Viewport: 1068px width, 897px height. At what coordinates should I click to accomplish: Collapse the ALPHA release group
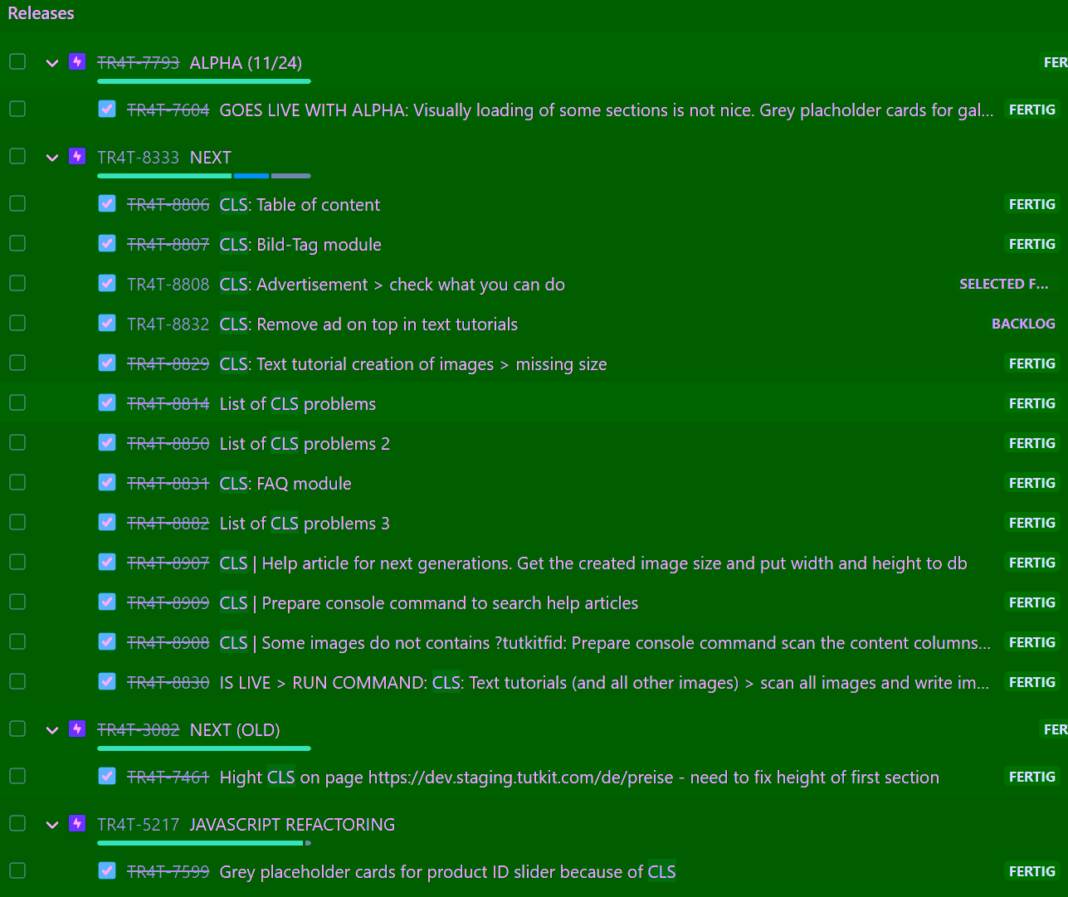(51, 62)
